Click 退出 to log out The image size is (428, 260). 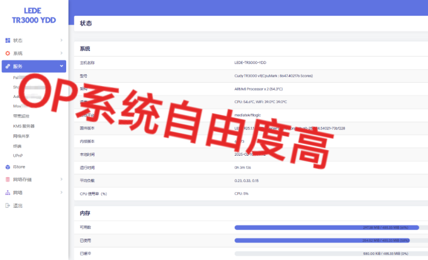coord(18,205)
